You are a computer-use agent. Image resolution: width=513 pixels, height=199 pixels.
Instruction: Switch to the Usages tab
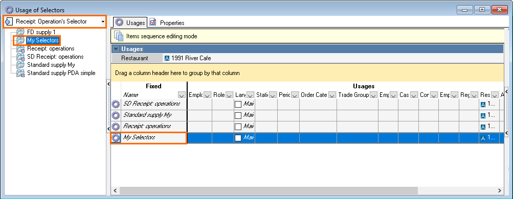coord(130,23)
